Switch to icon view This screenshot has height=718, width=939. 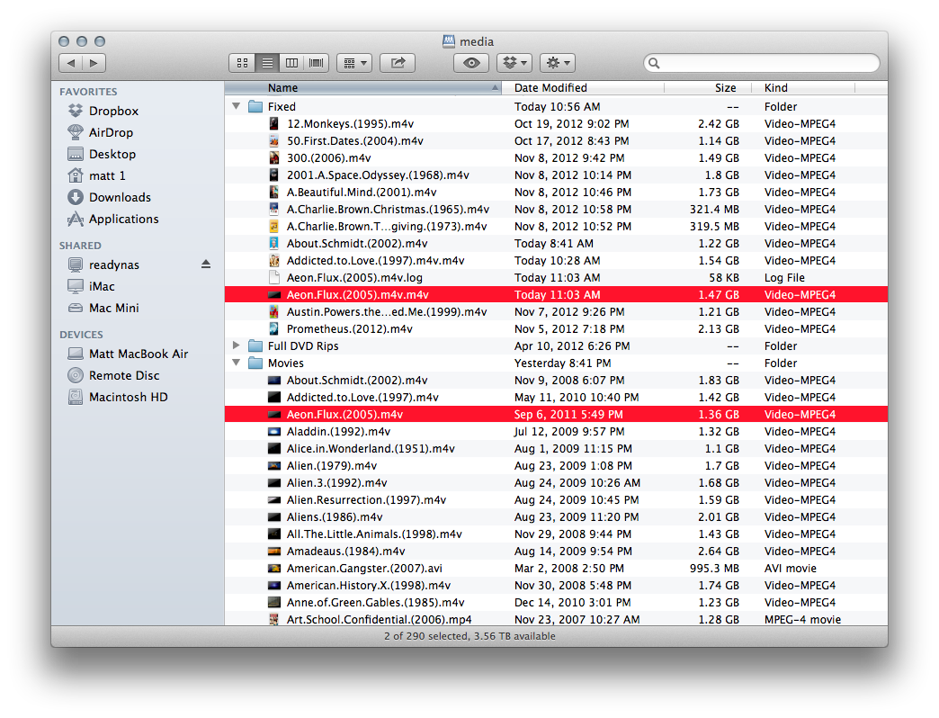242,63
